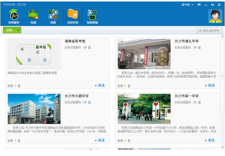Select the 名校好卷 tab
225x156 pixels.
pos(73,16)
